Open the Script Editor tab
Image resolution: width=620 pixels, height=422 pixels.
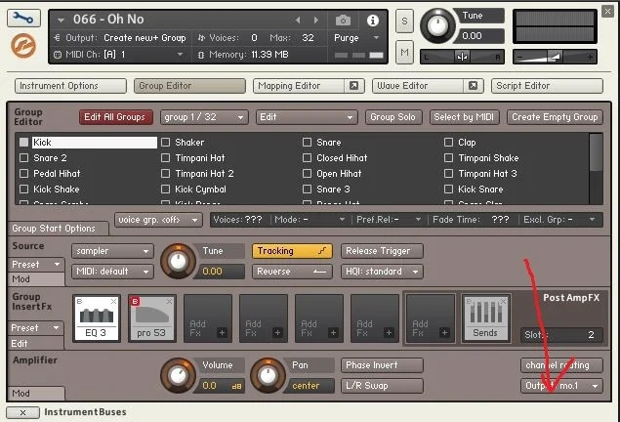pos(547,86)
